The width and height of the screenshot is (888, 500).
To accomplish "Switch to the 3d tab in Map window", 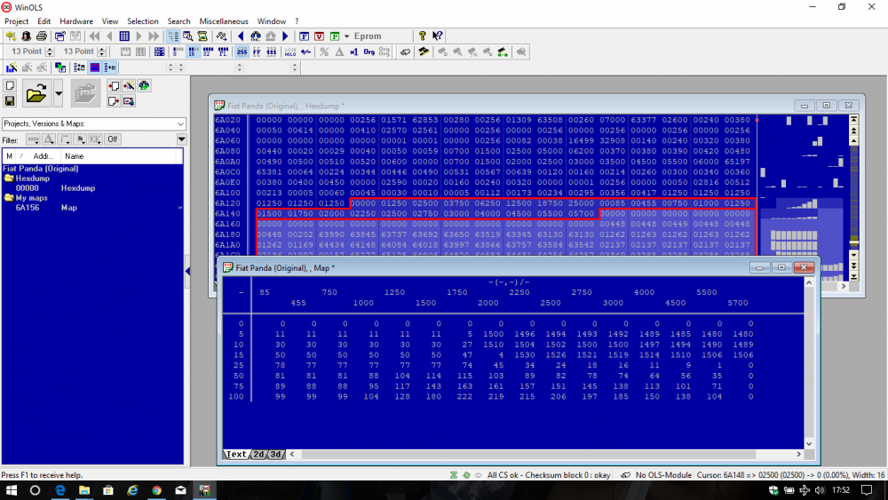I will point(276,454).
